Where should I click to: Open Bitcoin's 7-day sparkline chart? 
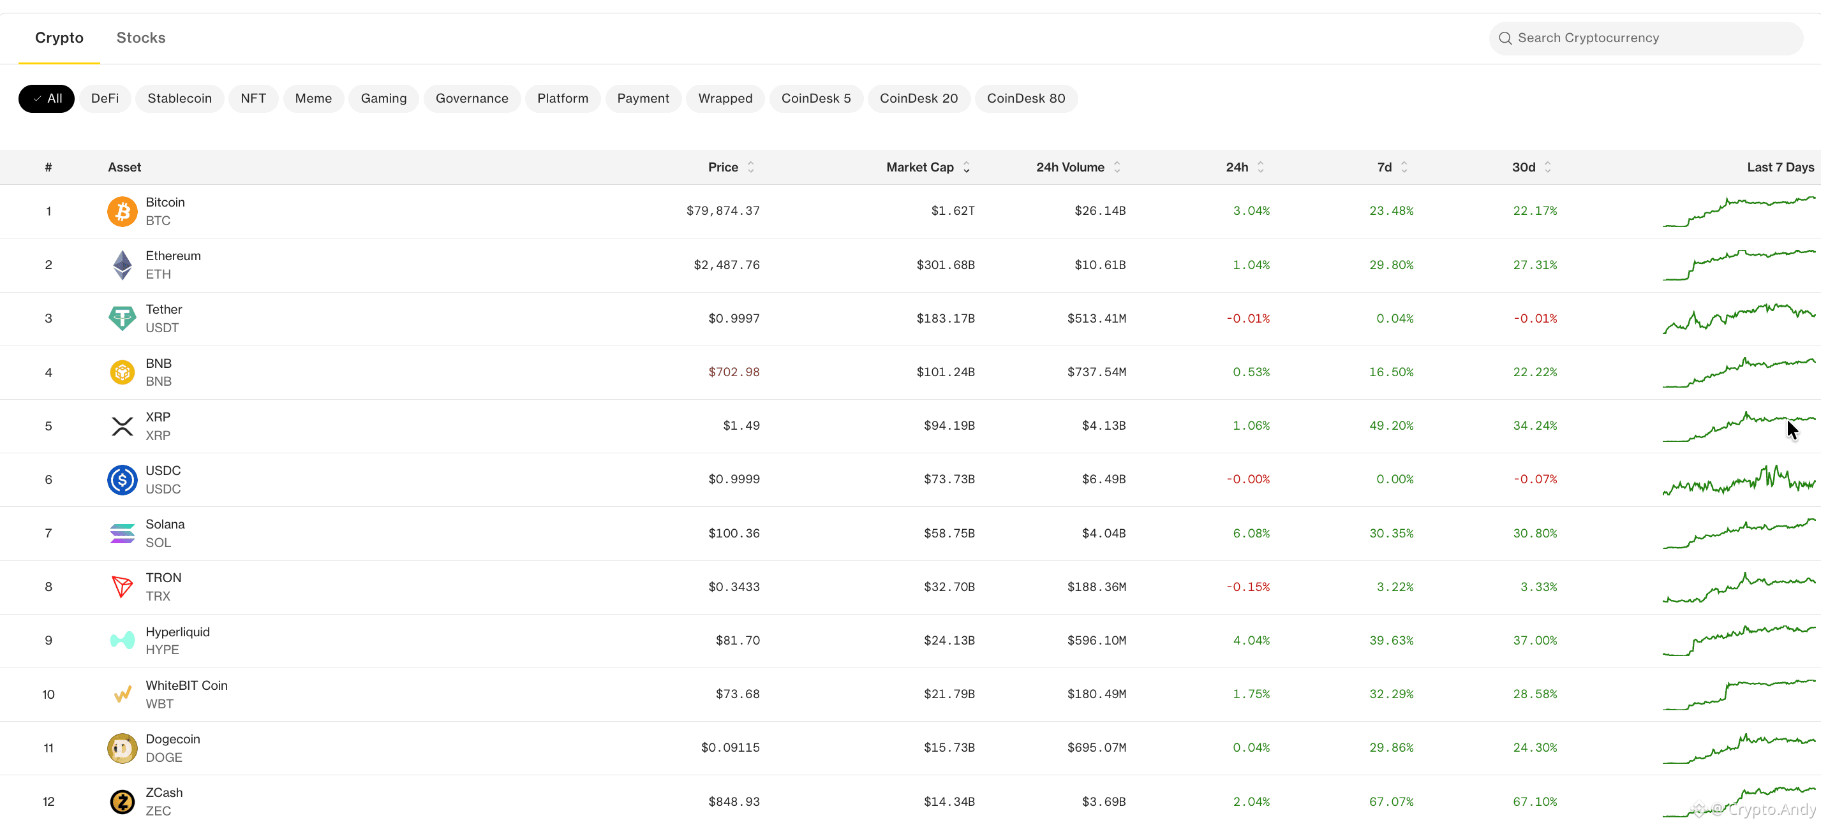pos(1739,211)
